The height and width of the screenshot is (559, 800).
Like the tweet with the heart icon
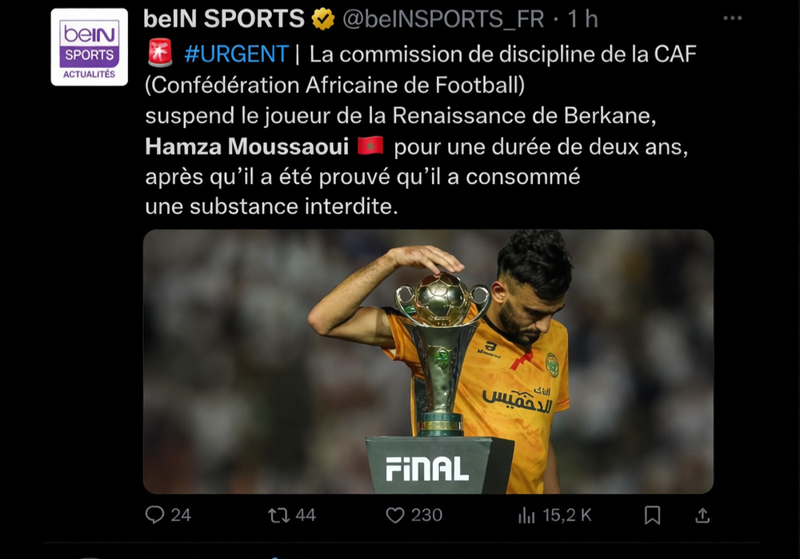(395, 515)
